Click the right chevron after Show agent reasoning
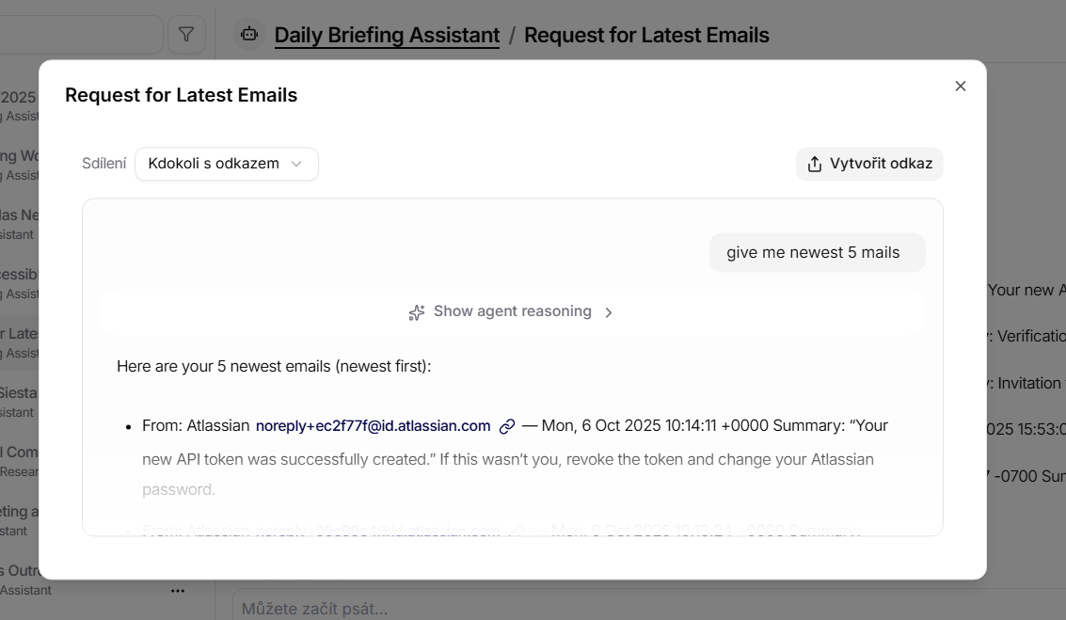 (609, 312)
